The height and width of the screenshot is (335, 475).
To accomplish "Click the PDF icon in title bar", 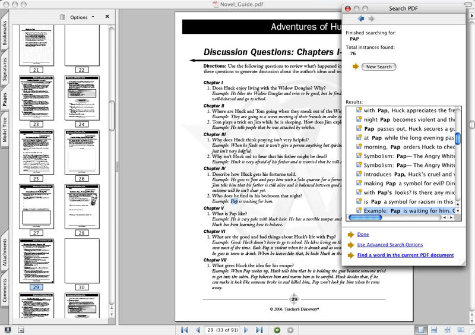I will 216,4.
